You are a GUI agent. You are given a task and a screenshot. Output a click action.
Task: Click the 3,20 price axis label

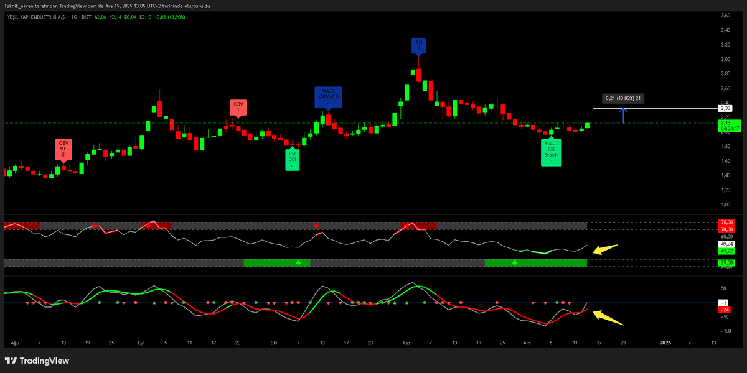725,45
